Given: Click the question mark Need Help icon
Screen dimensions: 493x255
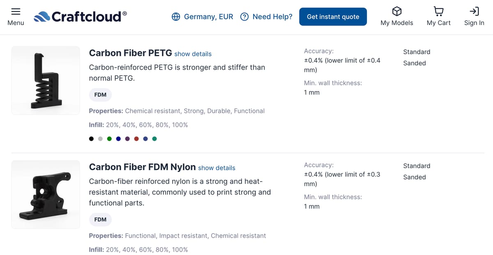Looking at the screenshot, I should tap(244, 17).
